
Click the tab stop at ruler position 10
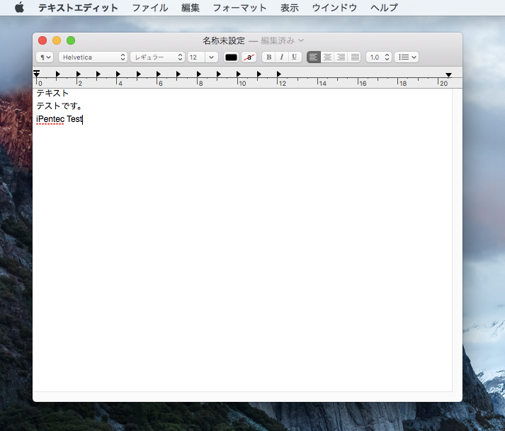pyautogui.click(x=238, y=74)
